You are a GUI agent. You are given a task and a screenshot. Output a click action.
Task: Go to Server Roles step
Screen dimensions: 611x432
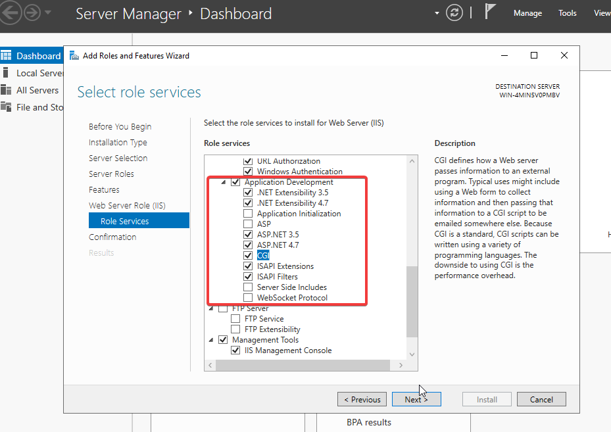tap(111, 174)
